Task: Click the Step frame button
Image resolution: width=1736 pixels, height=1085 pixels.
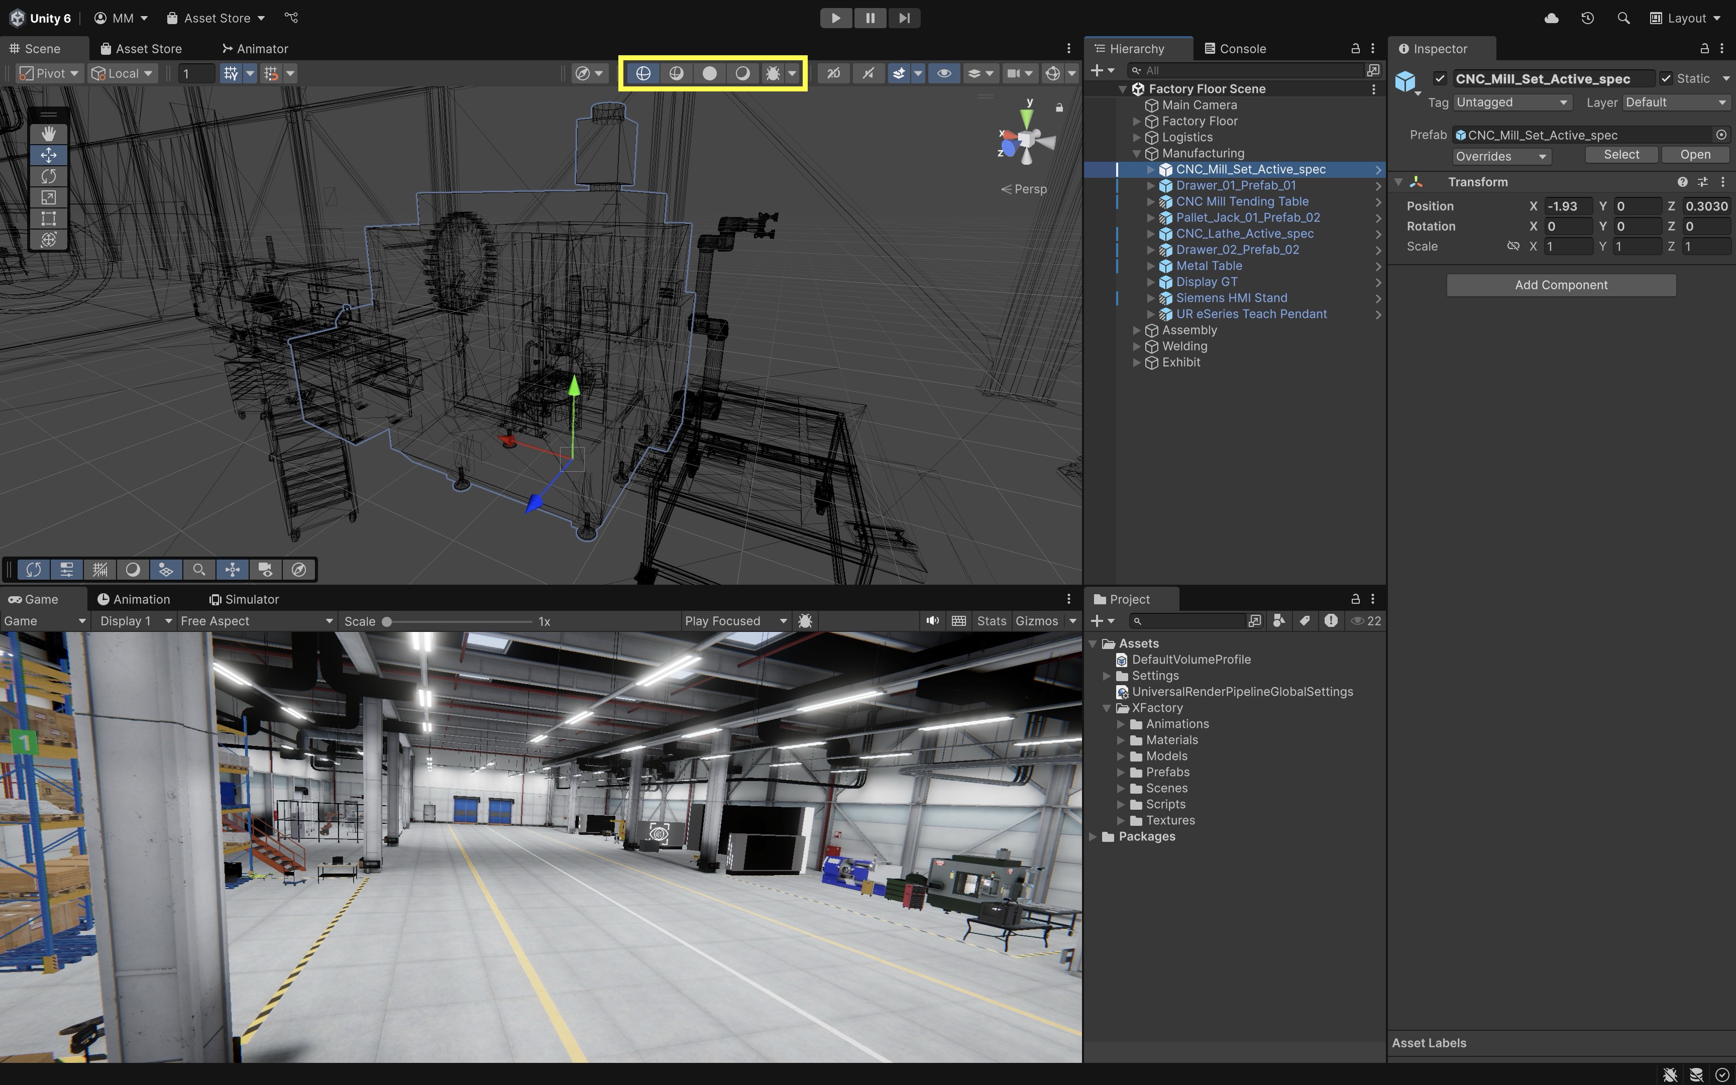Action: (904, 18)
